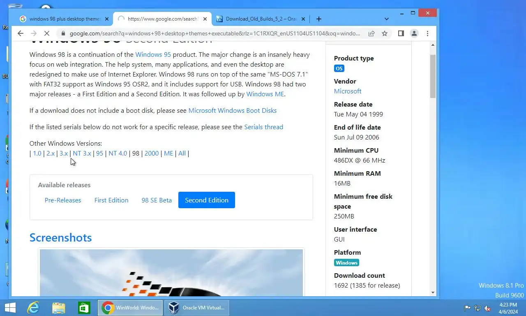Click the OS product type badge
The image size is (526, 316).
339,68
